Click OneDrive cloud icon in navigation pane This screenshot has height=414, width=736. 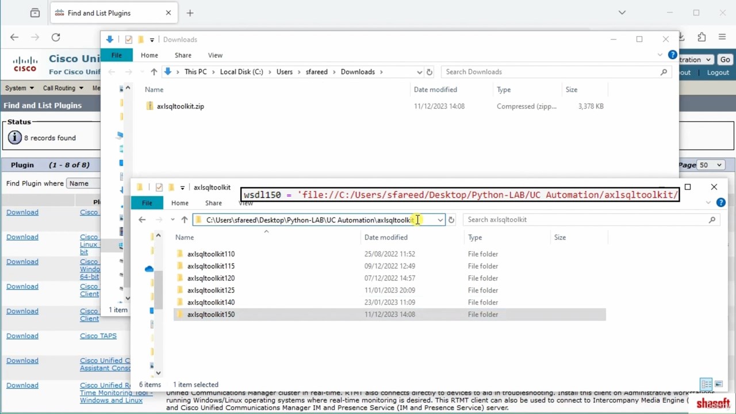tap(149, 269)
